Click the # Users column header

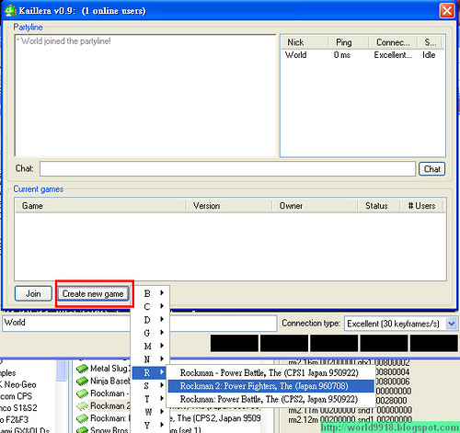click(x=421, y=206)
